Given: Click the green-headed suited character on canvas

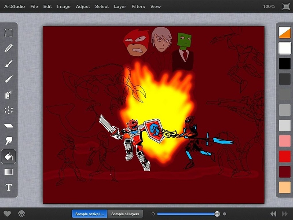Looking at the screenshot, I should (183, 51).
